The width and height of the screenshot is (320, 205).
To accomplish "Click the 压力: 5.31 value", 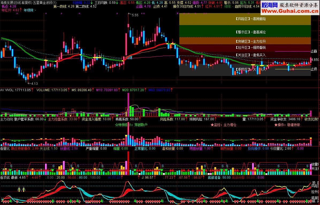I will coord(247,3).
